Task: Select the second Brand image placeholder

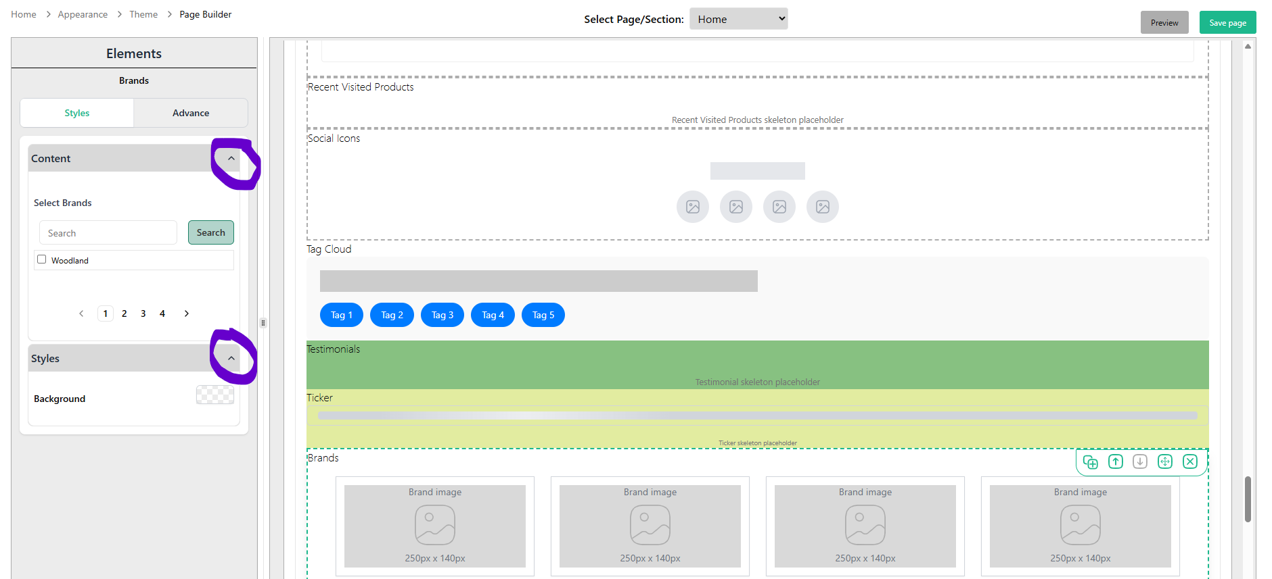Action: pos(650,526)
